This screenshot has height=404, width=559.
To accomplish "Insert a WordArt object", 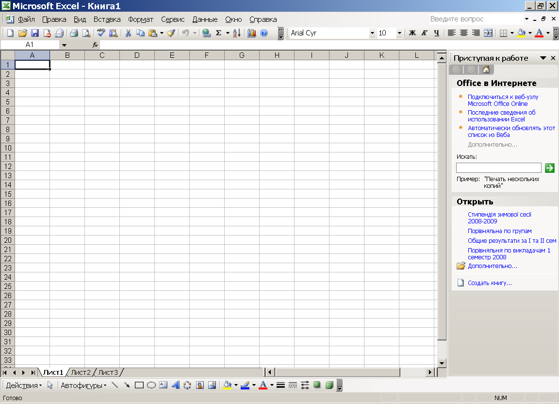I will (x=175, y=385).
